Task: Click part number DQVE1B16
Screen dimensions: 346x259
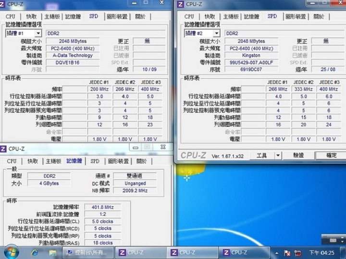Action: 73,62
